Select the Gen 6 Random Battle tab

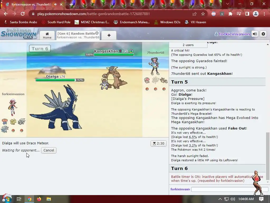tap(78, 35)
